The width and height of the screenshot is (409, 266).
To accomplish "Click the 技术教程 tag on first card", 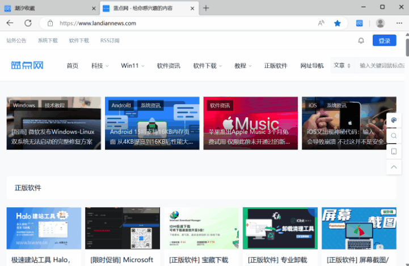I will (x=54, y=105).
